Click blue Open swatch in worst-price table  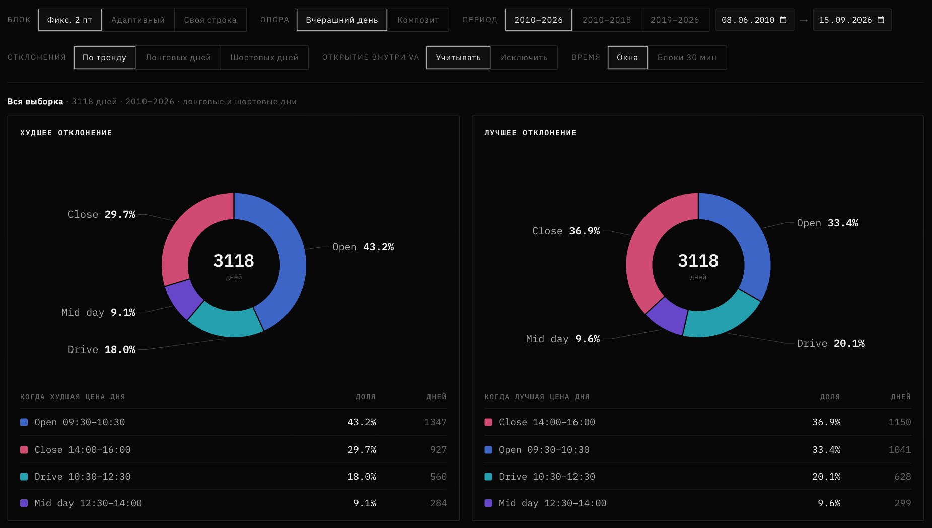24,422
